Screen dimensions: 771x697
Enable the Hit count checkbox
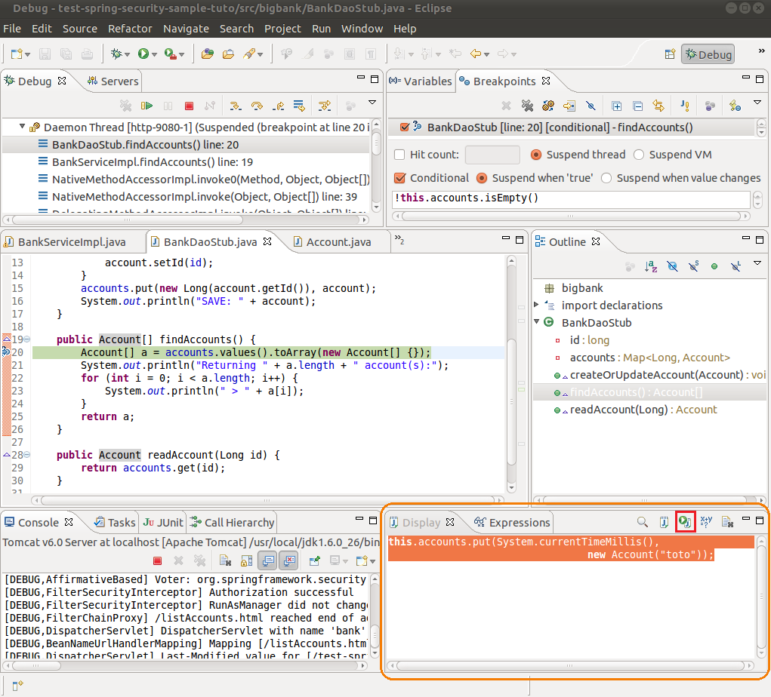tap(400, 155)
